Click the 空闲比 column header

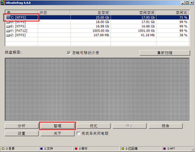click(x=172, y=12)
